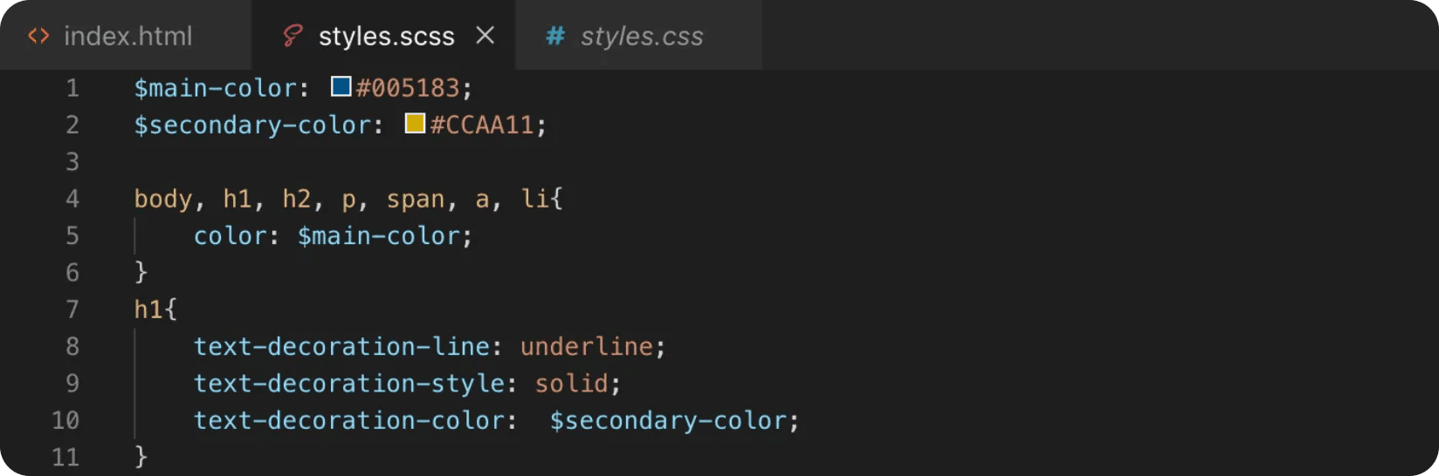1439x476 pixels.
Task: Open the yellow #CCAA11 color swatch
Action: click(x=415, y=123)
